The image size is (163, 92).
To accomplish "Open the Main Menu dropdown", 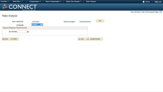I will pyautogui.click(x=18, y=2).
